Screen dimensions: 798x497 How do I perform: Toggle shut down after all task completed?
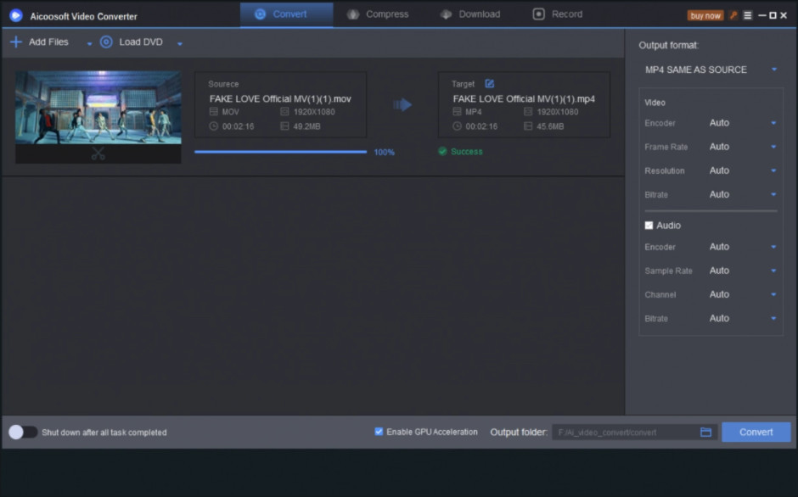point(23,432)
